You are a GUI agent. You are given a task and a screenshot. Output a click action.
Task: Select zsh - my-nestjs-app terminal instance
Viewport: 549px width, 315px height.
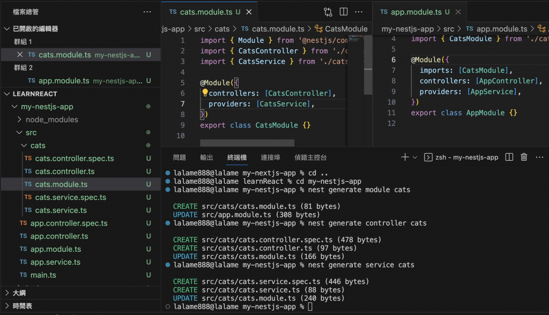pos(461,157)
